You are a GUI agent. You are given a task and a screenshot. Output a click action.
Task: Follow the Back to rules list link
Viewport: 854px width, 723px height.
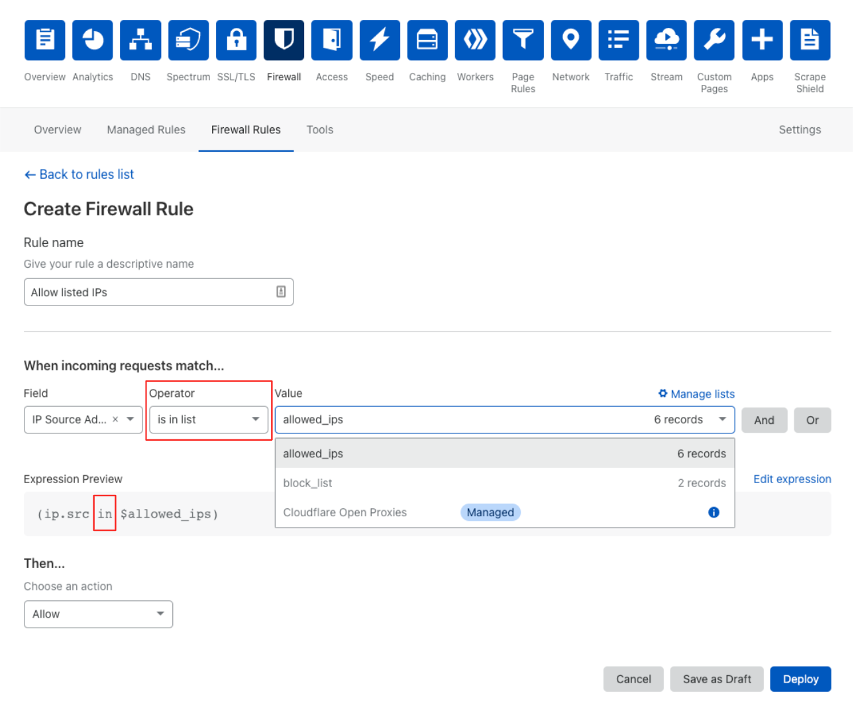pyautogui.click(x=80, y=174)
